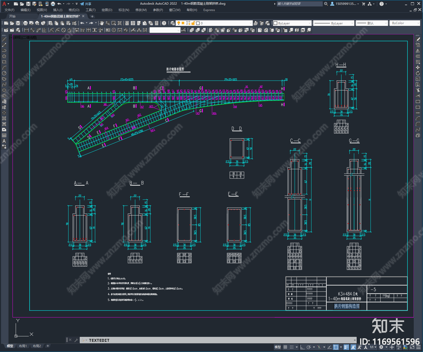Click Save in the quick access toolbar
This screenshot has height=352, width=423.
click(x=28, y=4)
